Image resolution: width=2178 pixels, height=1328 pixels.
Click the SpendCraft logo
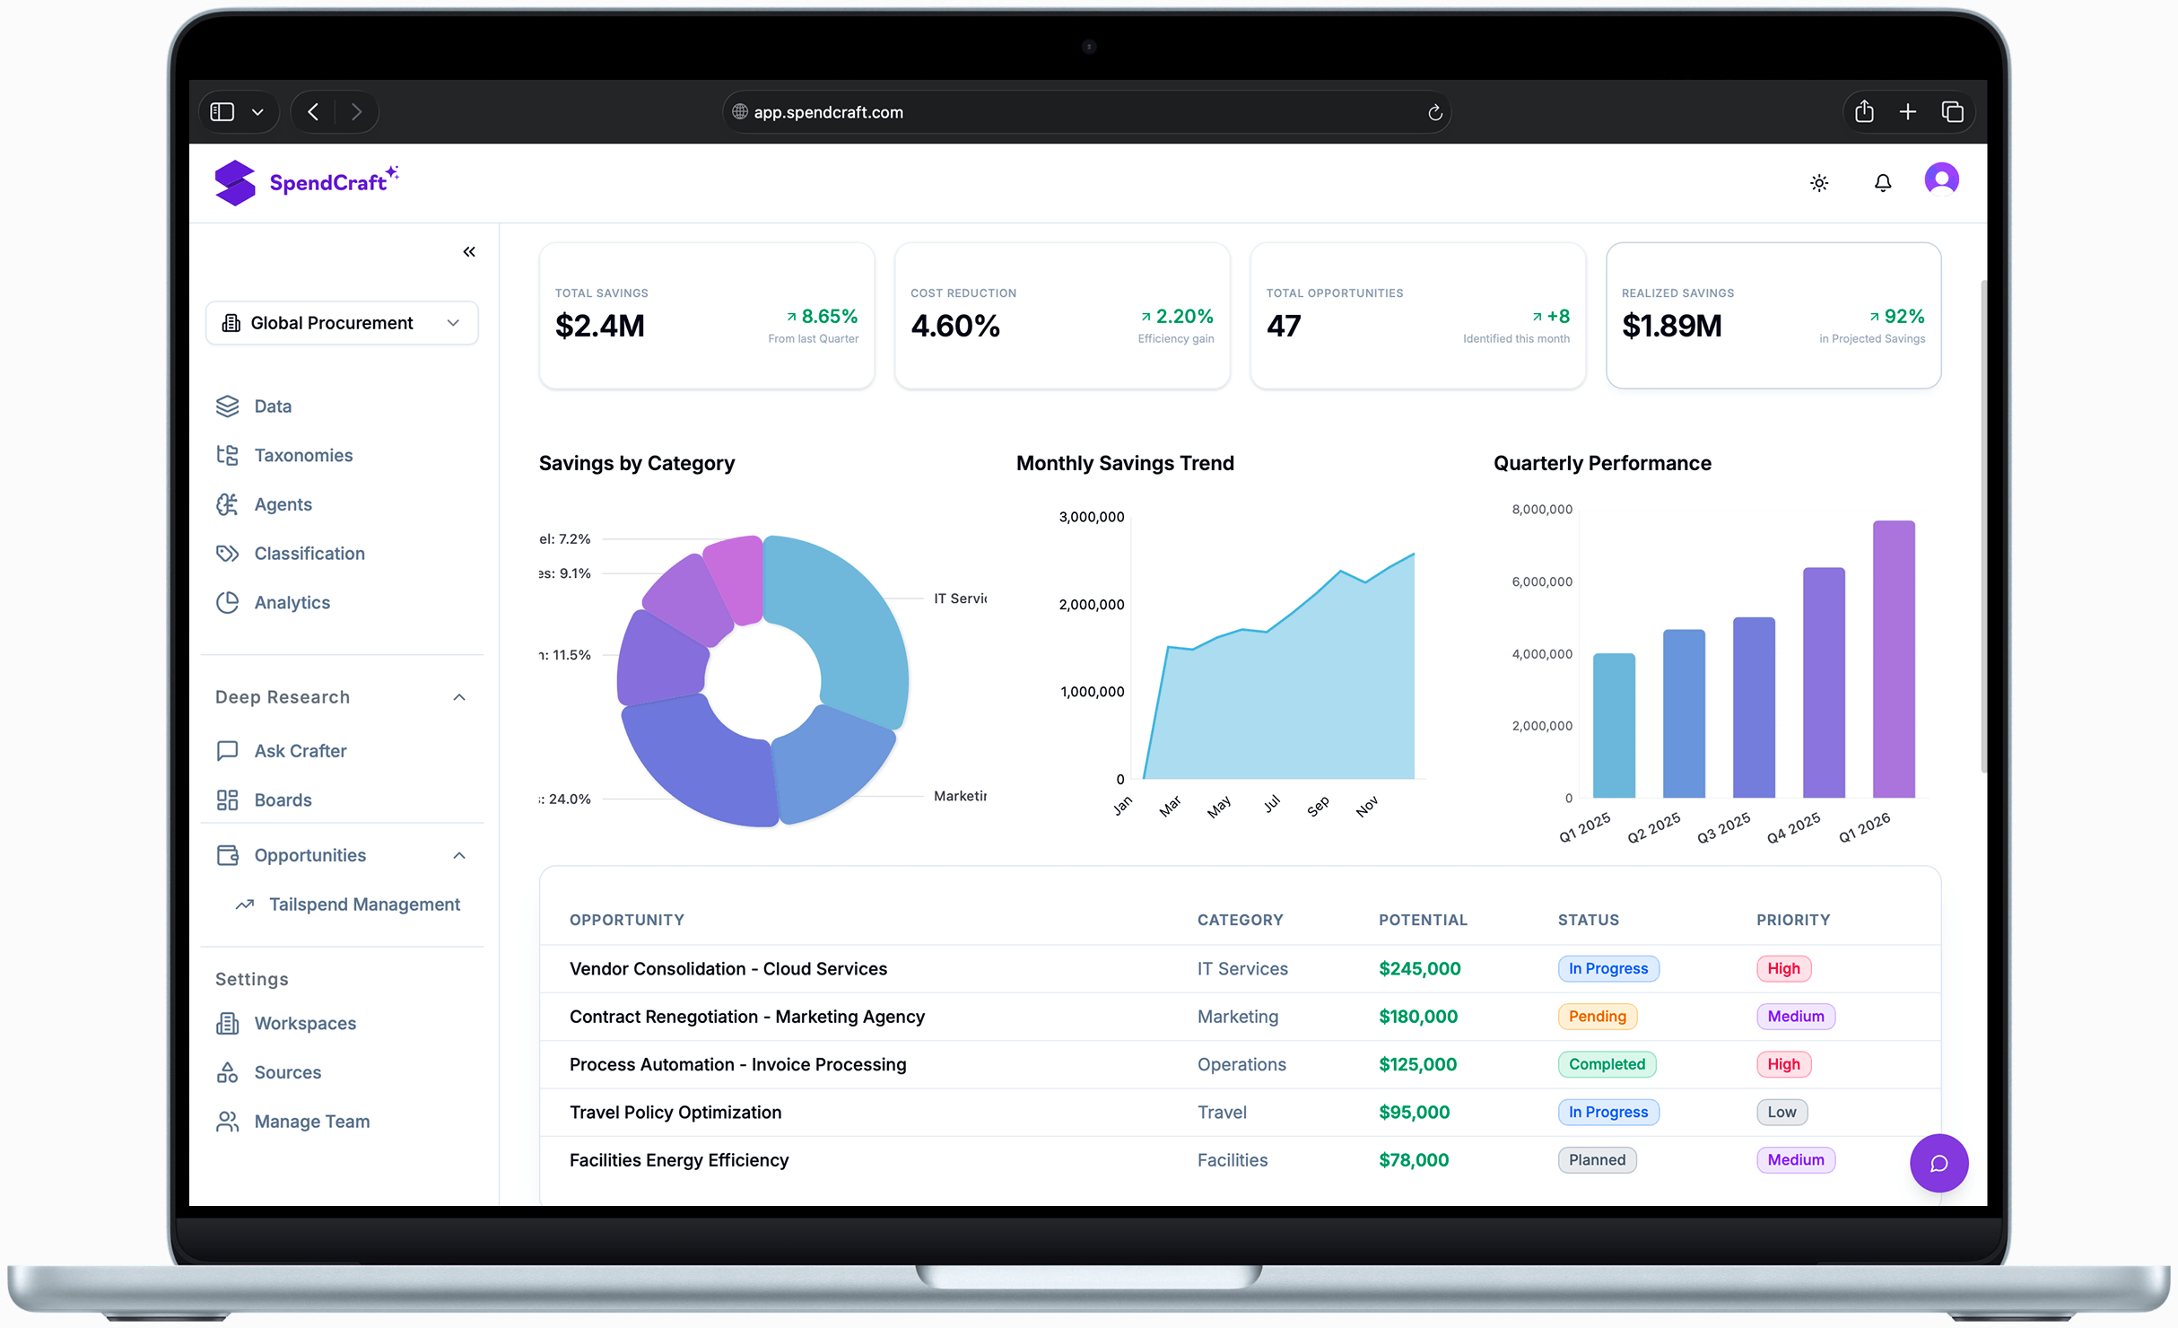point(306,182)
